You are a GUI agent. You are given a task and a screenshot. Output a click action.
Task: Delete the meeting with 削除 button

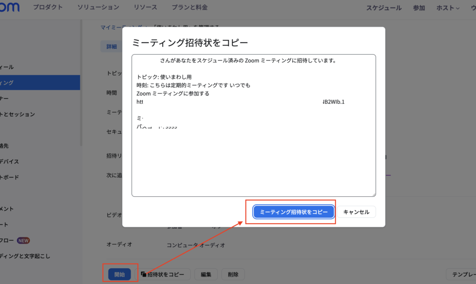point(233,274)
